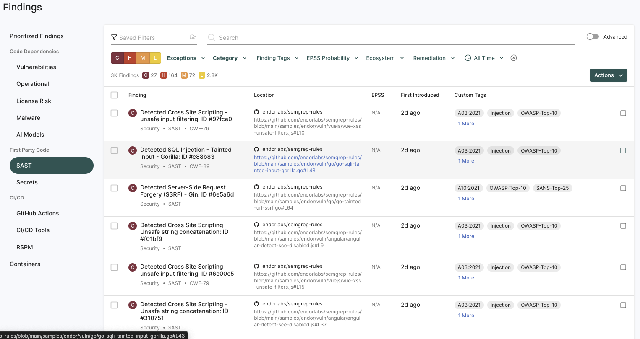Click the upload icon beside Saved Filters
The height and width of the screenshot is (339, 640).
click(x=193, y=37)
